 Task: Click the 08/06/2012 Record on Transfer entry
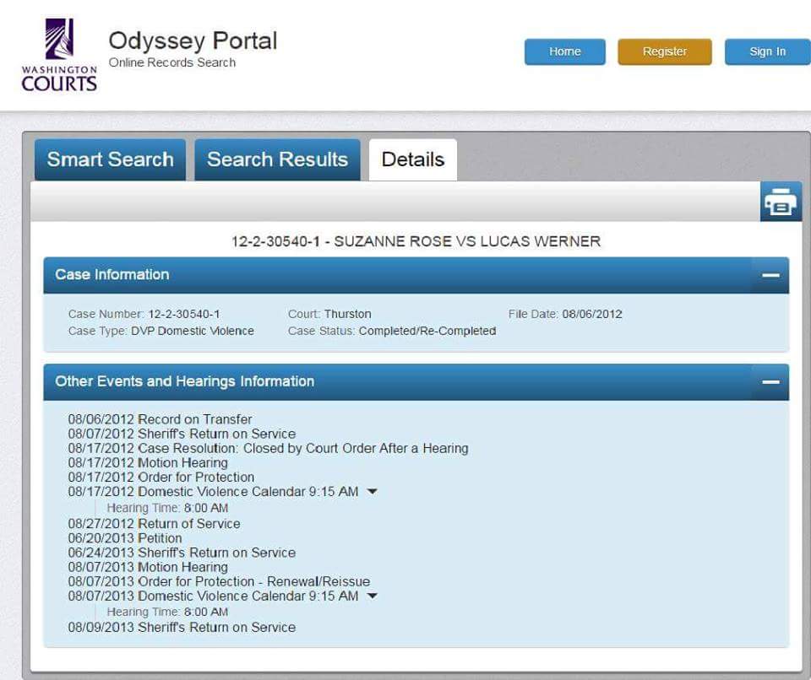pos(160,419)
